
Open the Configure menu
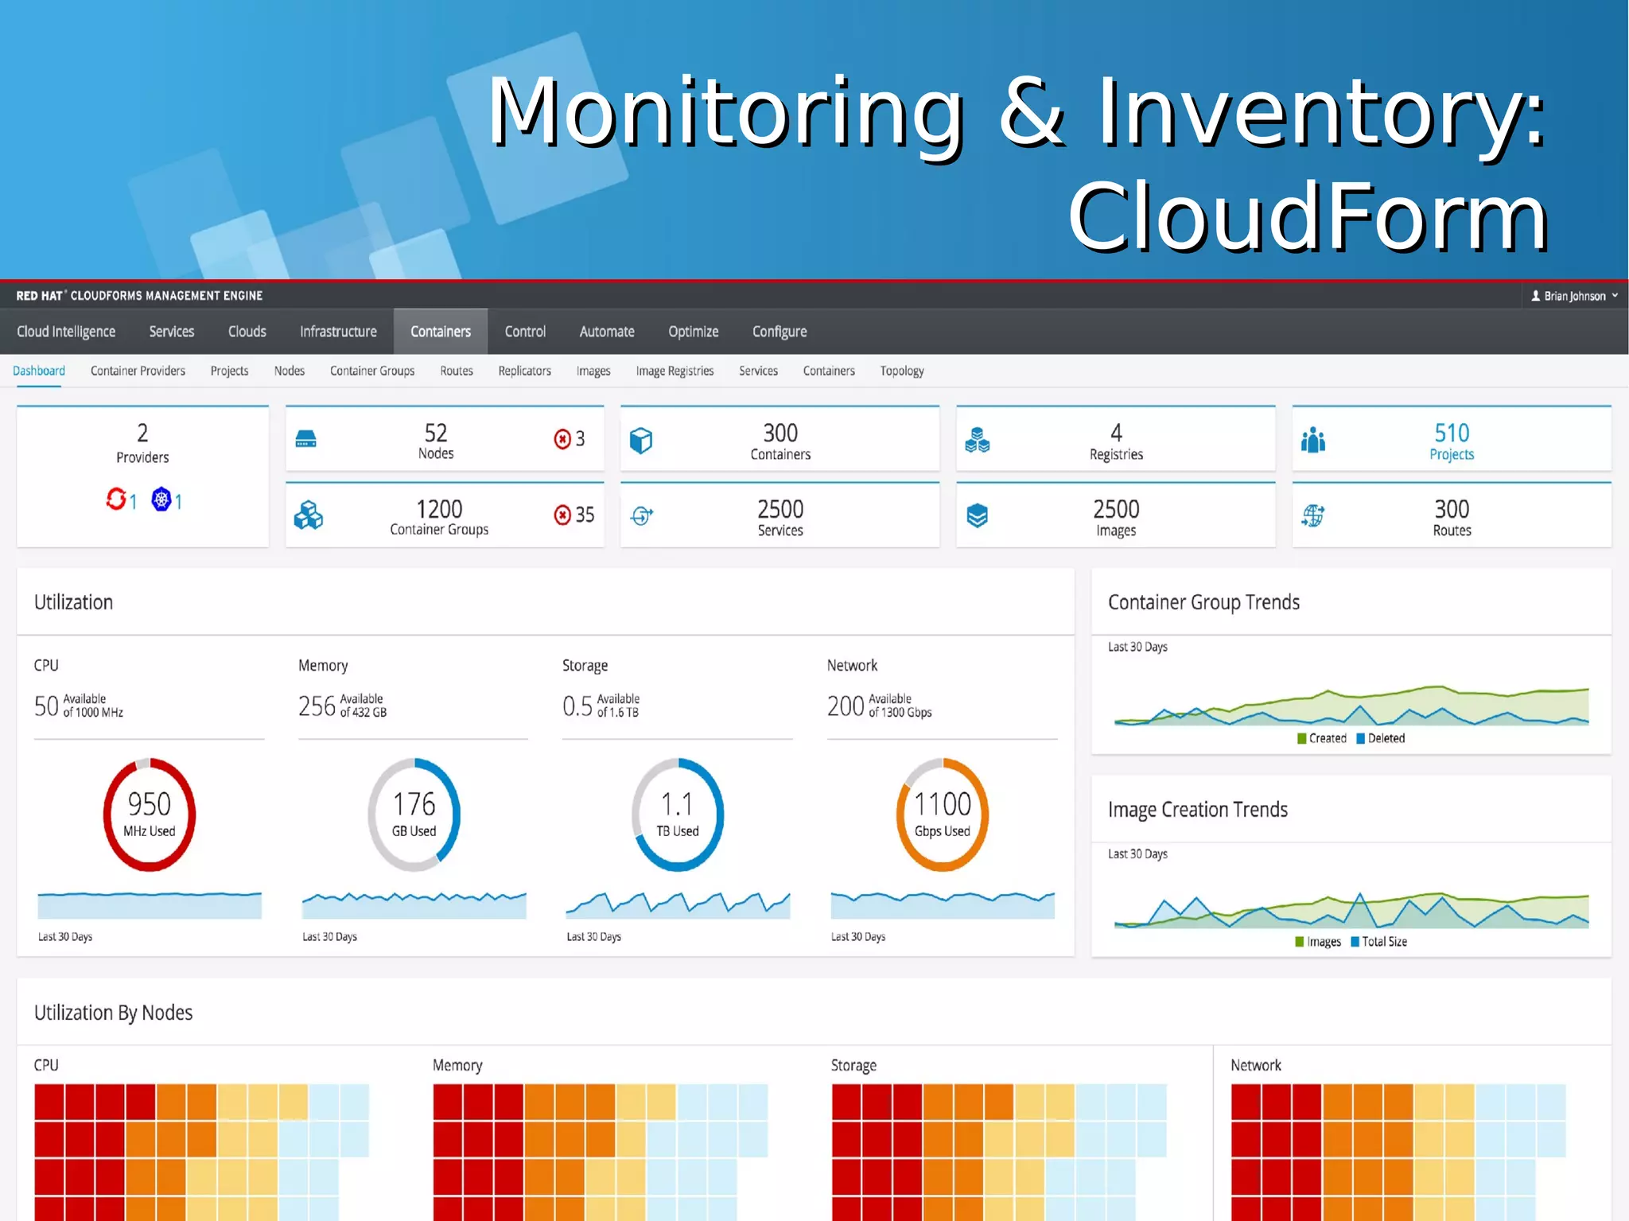point(780,332)
